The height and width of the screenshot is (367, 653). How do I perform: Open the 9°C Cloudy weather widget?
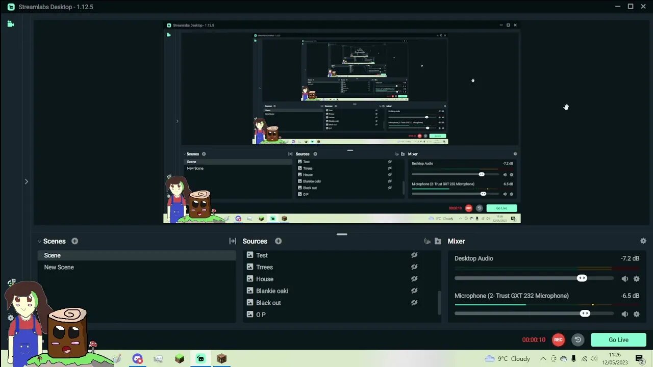tap(507, 359)
